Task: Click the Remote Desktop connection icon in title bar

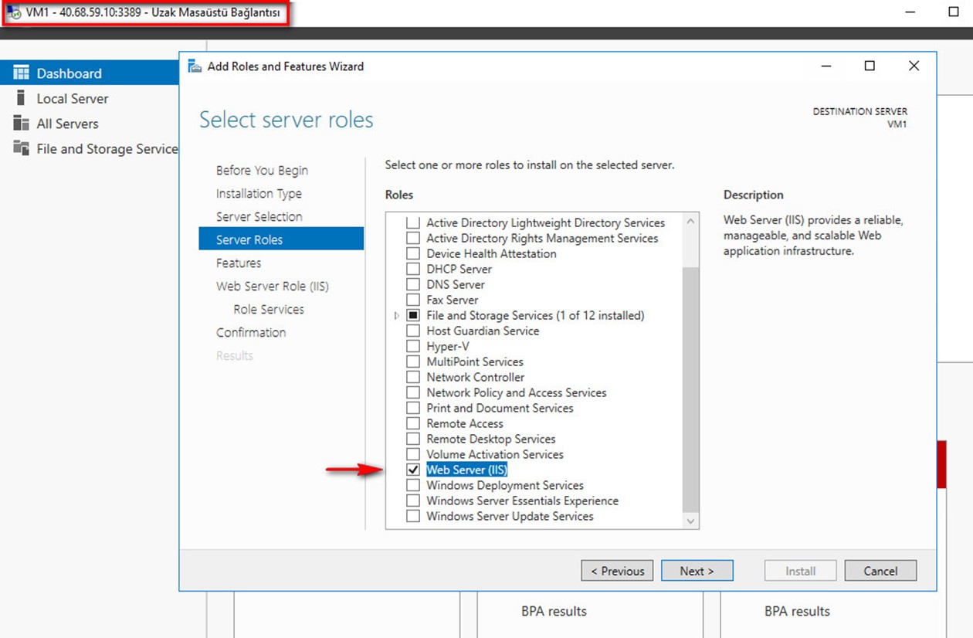Action: 14,13
